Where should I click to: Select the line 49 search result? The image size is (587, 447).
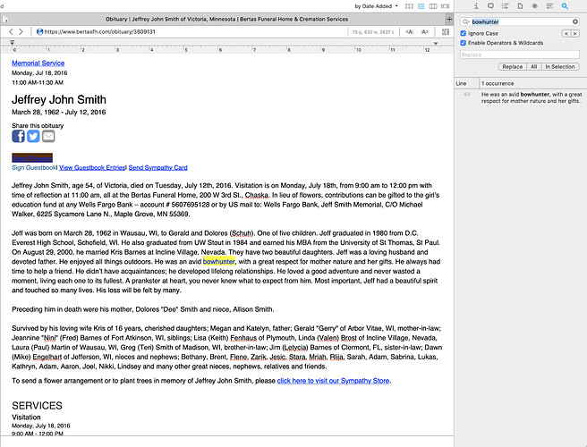521,97
